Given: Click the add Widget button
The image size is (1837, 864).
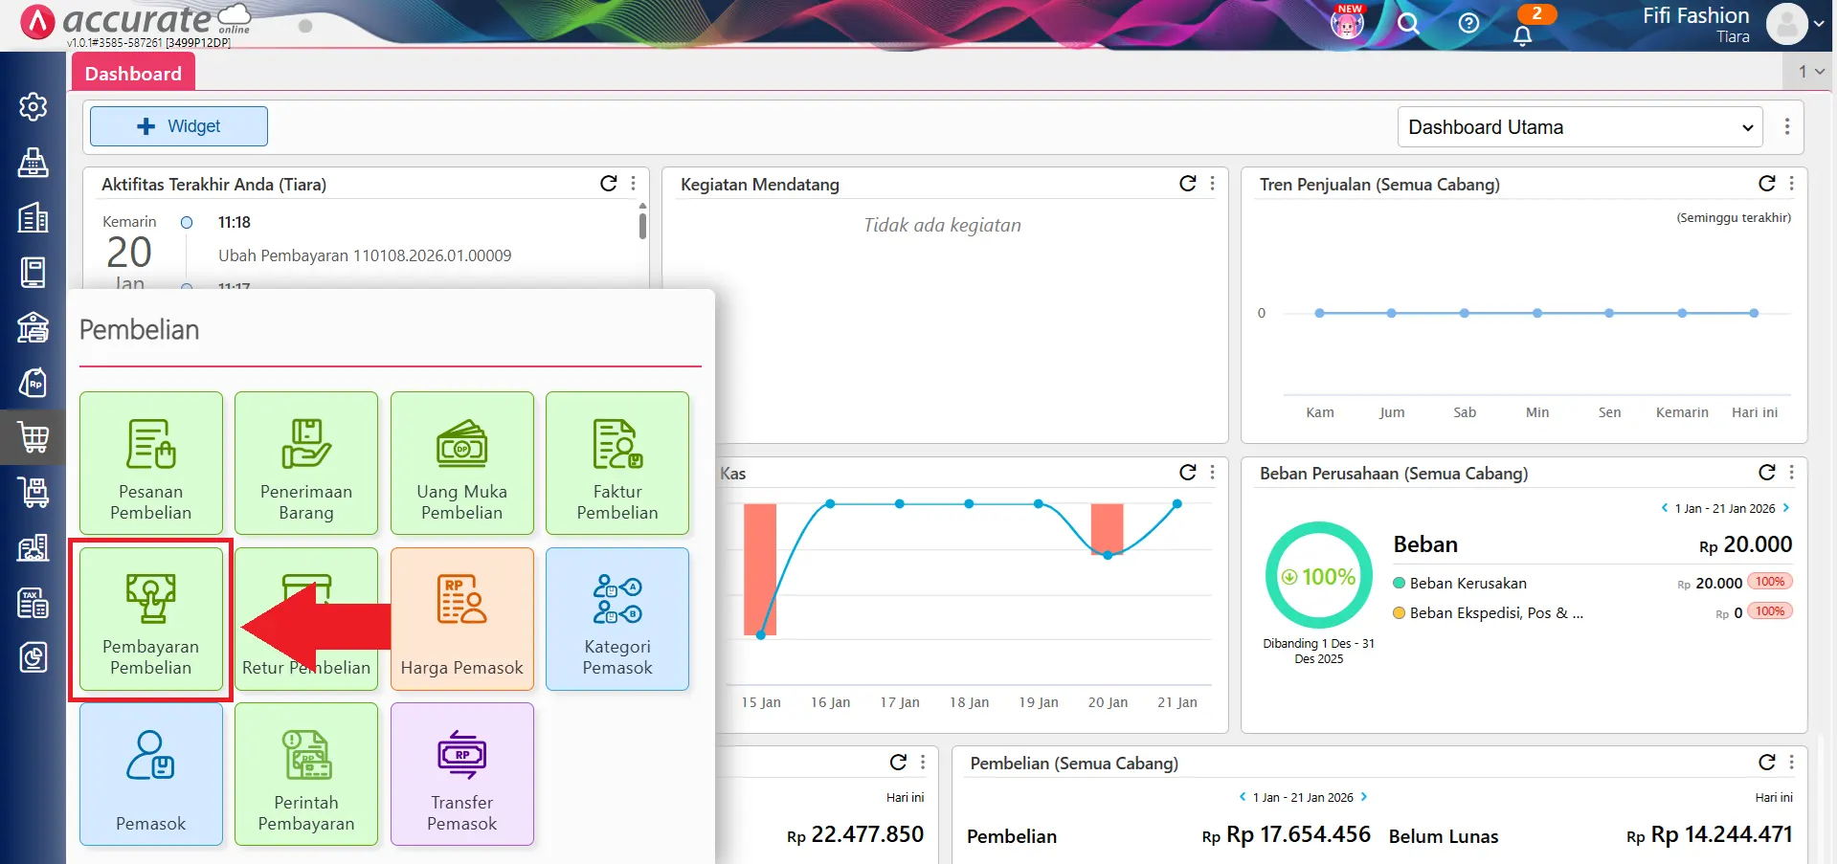Looking at the screenshot, I should pyautogui.click(x=179, y=126).
